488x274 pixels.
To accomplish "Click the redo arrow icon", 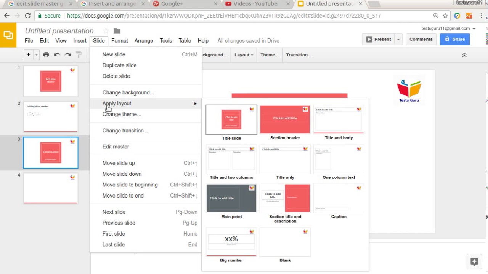I will coord(68,55).
